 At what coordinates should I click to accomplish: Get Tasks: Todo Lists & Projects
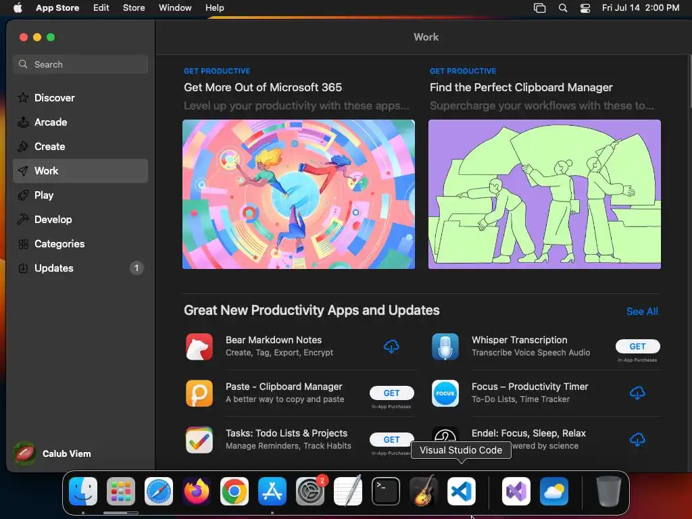coord(391,439)
